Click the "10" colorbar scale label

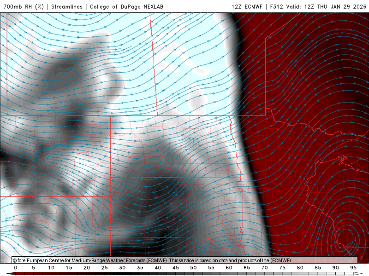tap(51, 268)
